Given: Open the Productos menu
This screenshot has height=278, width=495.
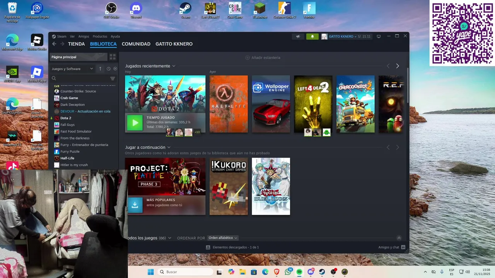Looking at the screenshot, I should click(100, 37).
